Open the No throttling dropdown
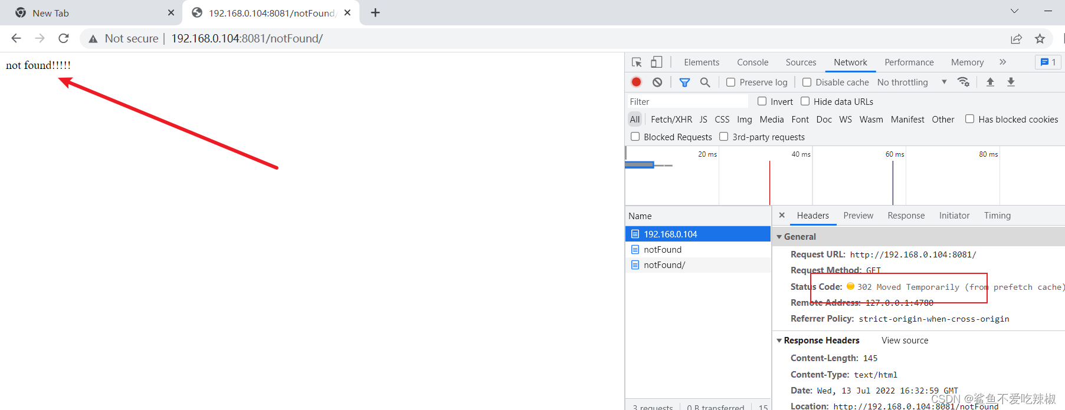The height and width of the screenshot is (410, 1065). pyautogui.click(x=912, y=82)
